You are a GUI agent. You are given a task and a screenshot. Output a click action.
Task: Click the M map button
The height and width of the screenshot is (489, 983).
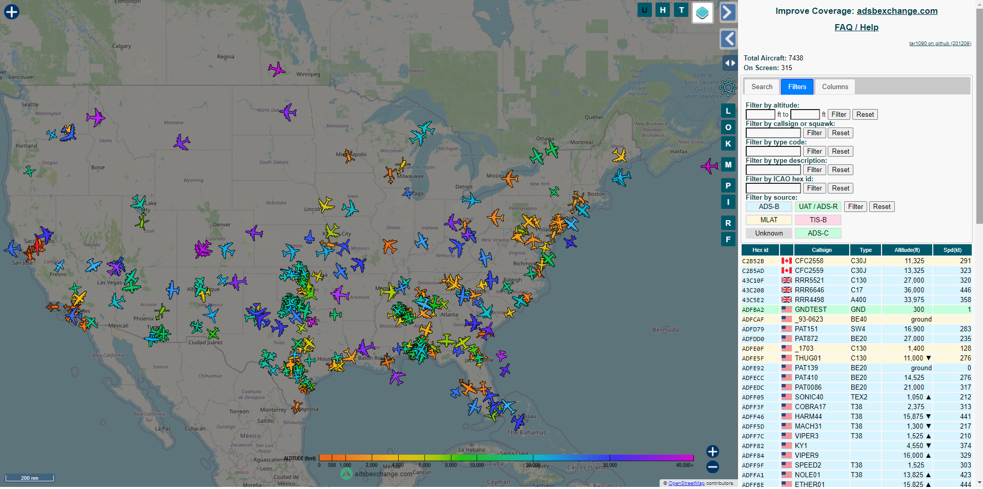[728, 164]
